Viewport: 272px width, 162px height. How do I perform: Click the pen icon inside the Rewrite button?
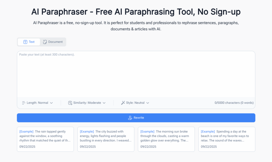click(x=130, y=118)
